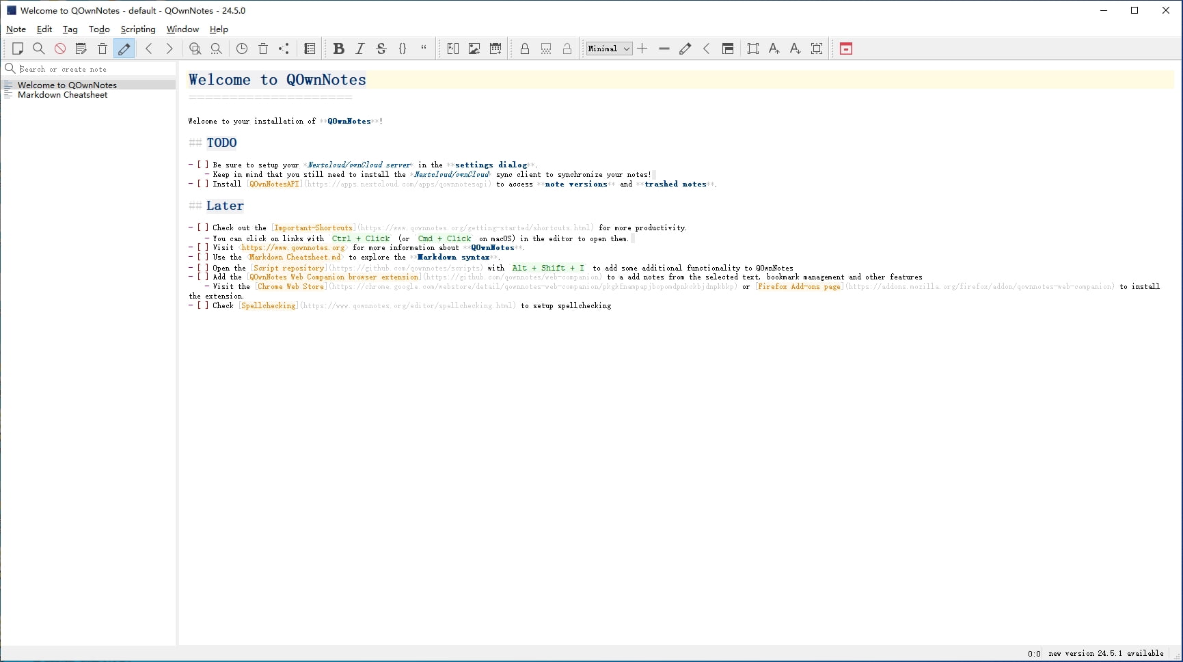Insert code block braces icon
The width and height of the screenshot is (1183, 662).
[x=403, y=49]
